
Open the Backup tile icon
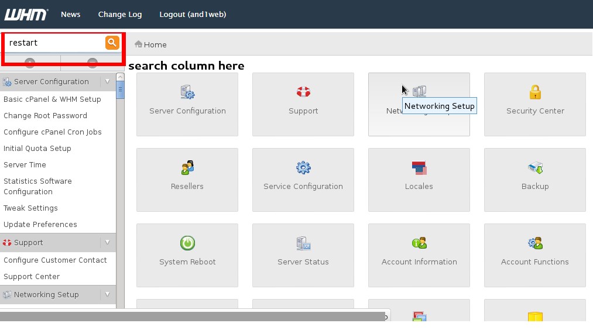coord(535,167)
